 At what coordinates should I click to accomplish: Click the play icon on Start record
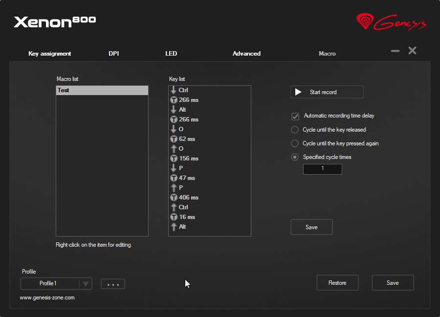[x=298, y=92]
